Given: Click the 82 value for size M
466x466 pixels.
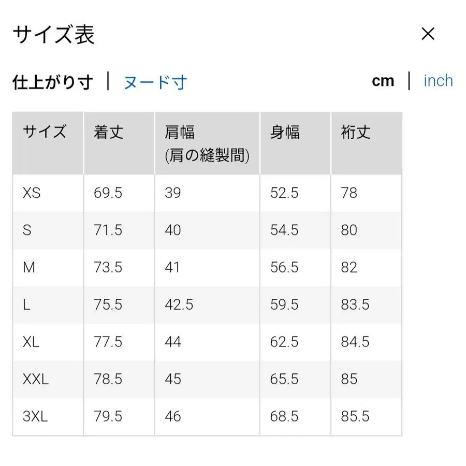Looking at the screenshot, I should (x=351, y=268).
